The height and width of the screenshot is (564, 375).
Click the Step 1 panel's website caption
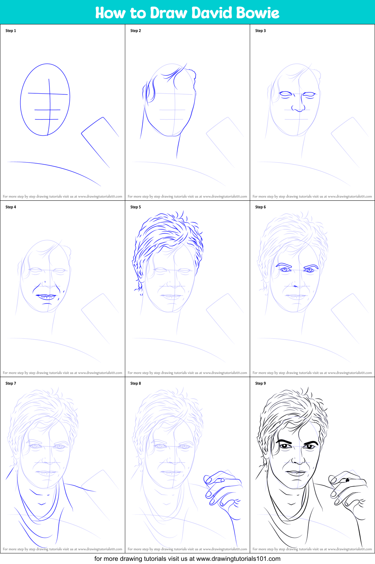(x=63, y=196)
